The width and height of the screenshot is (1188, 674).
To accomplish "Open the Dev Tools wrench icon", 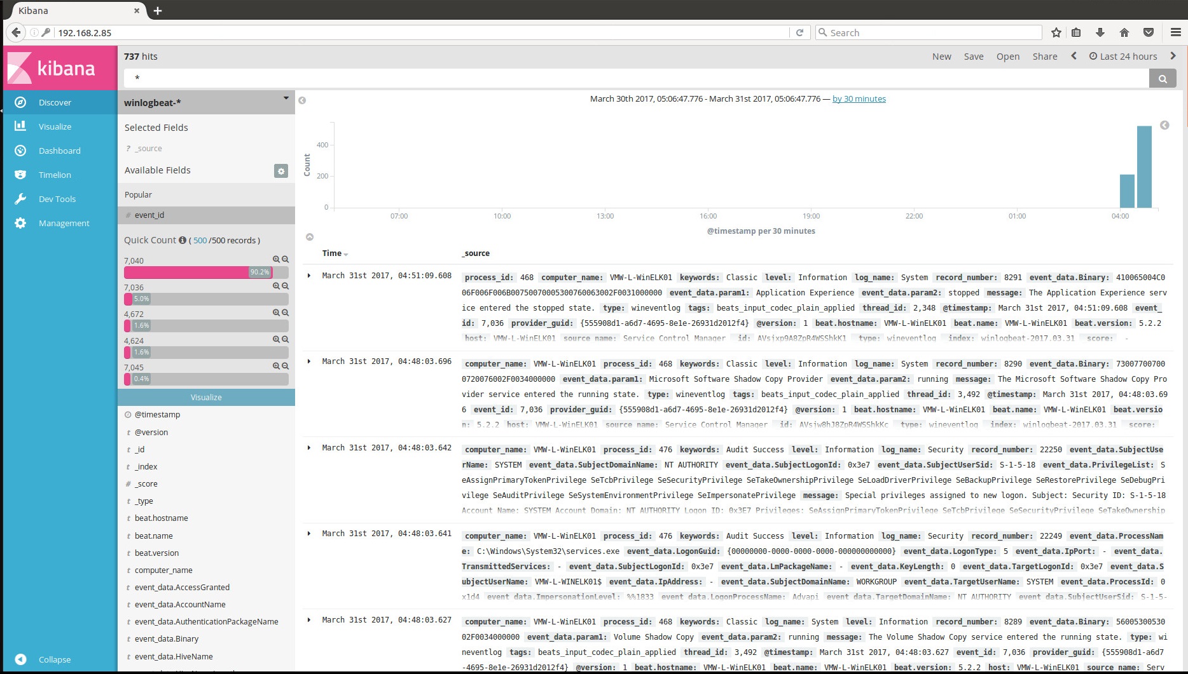I will (20, 199).
